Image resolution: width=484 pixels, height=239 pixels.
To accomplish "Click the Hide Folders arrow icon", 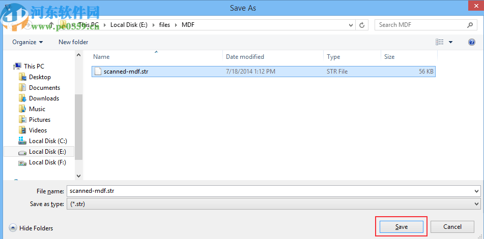I will click(x=13, y=228).
